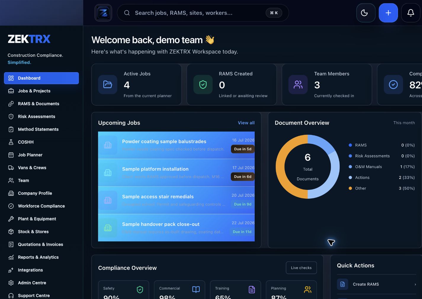Click the Due in 5d badge
Image resolution: width=422 pixels, height=299 pixels.
[243, 149]
